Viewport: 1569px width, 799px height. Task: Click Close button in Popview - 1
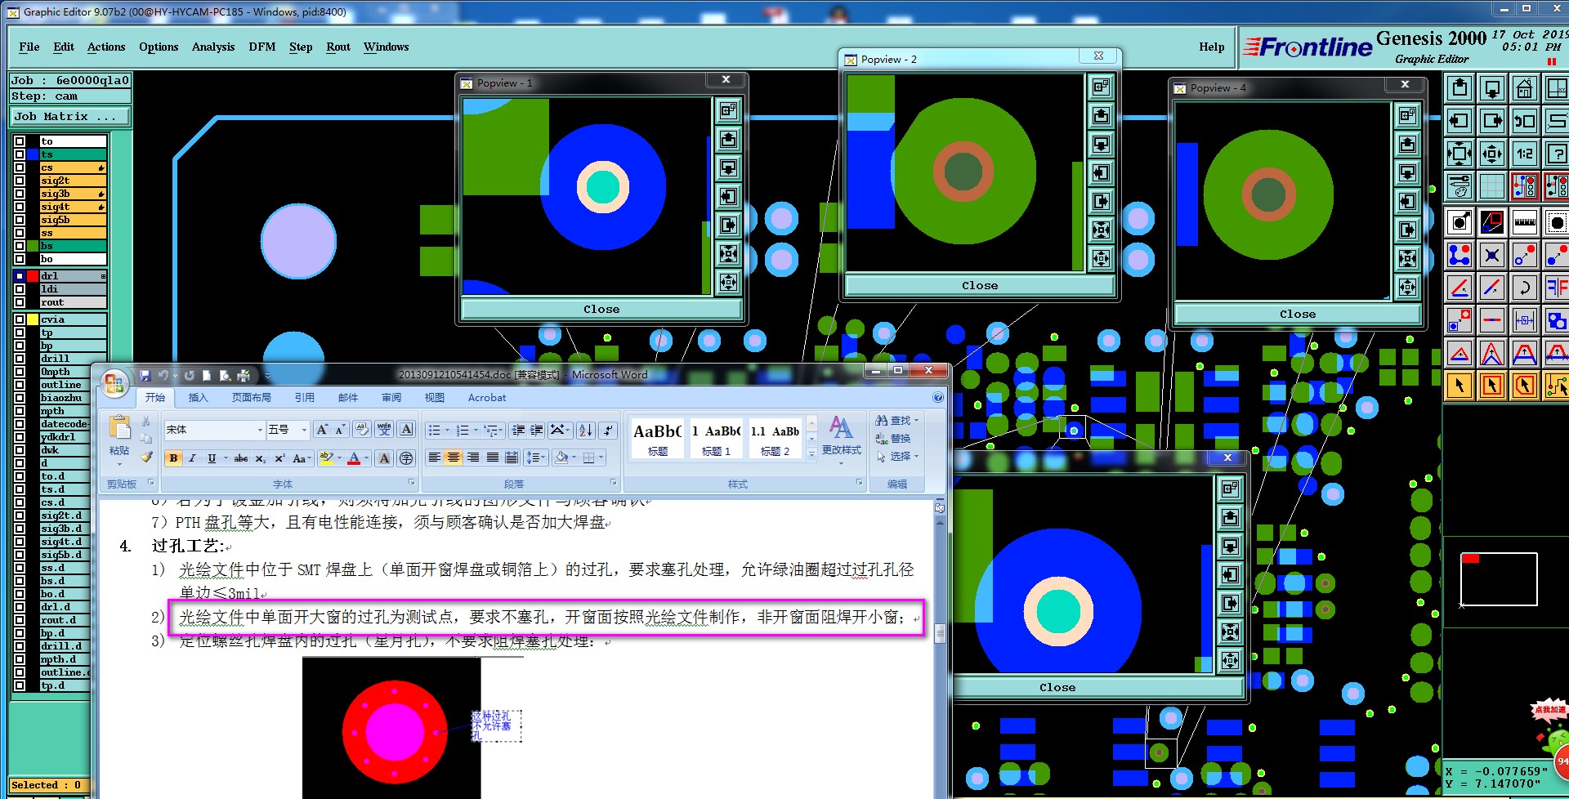point(601,309)
